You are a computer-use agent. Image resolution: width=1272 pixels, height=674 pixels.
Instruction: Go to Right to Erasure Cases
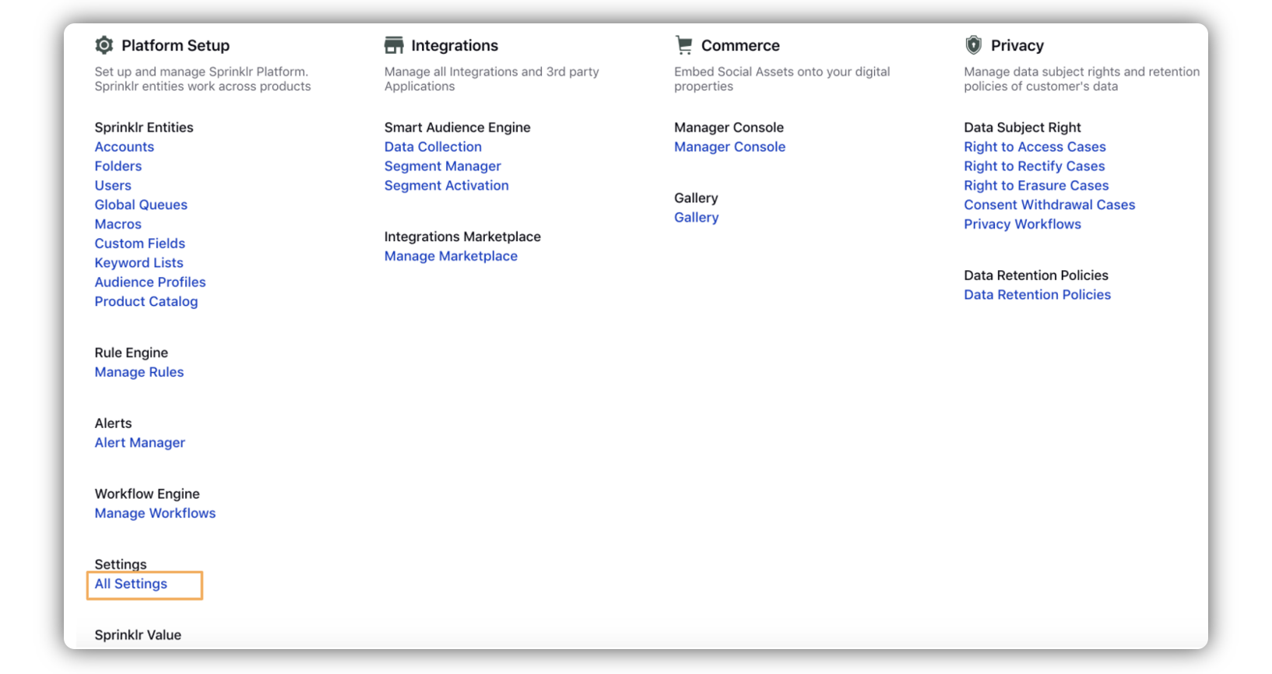[1036, 186]
